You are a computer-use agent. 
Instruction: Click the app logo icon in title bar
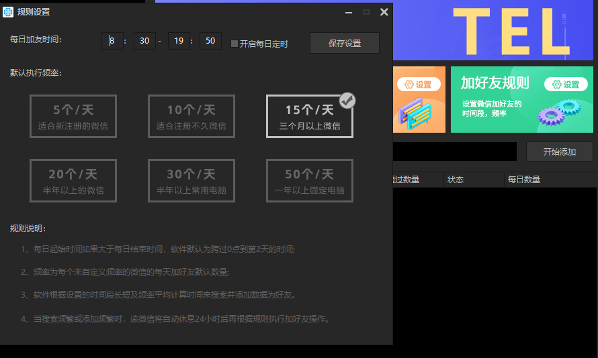(8, 12)
